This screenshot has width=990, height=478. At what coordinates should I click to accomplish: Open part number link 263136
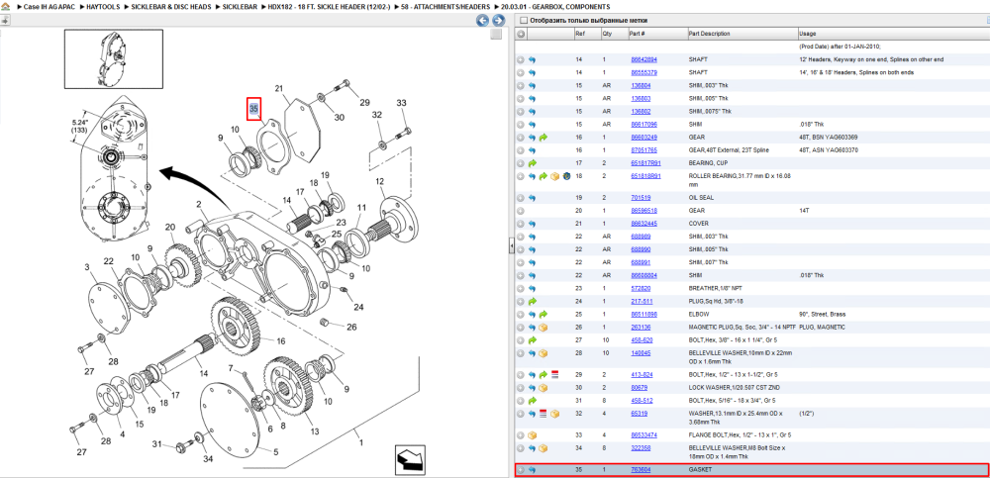pos(641,328)
